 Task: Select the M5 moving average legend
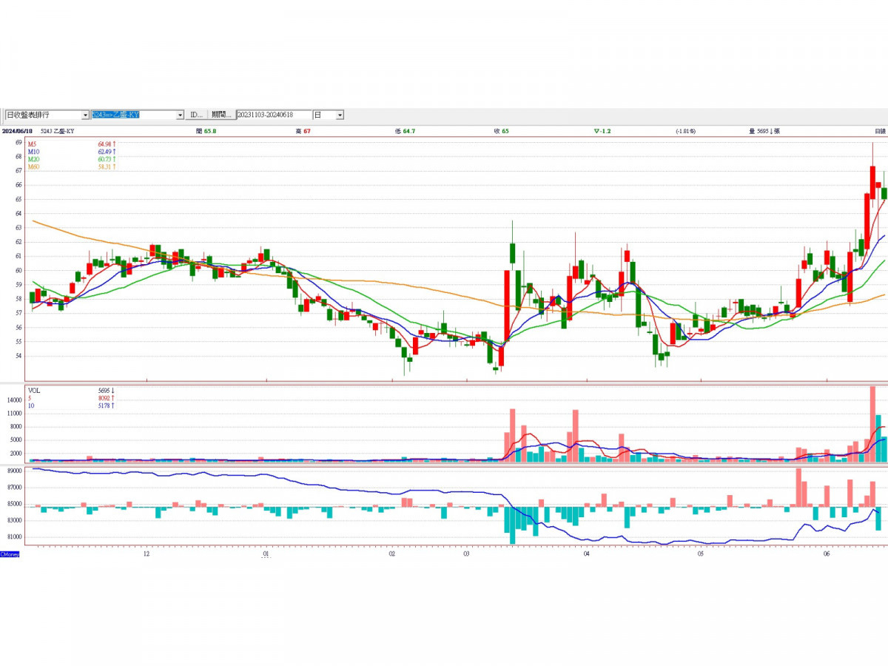[x=32, y=144]
